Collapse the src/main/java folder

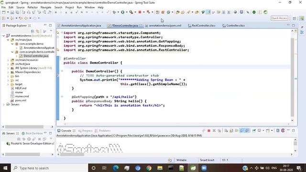[x=8, y=40]
